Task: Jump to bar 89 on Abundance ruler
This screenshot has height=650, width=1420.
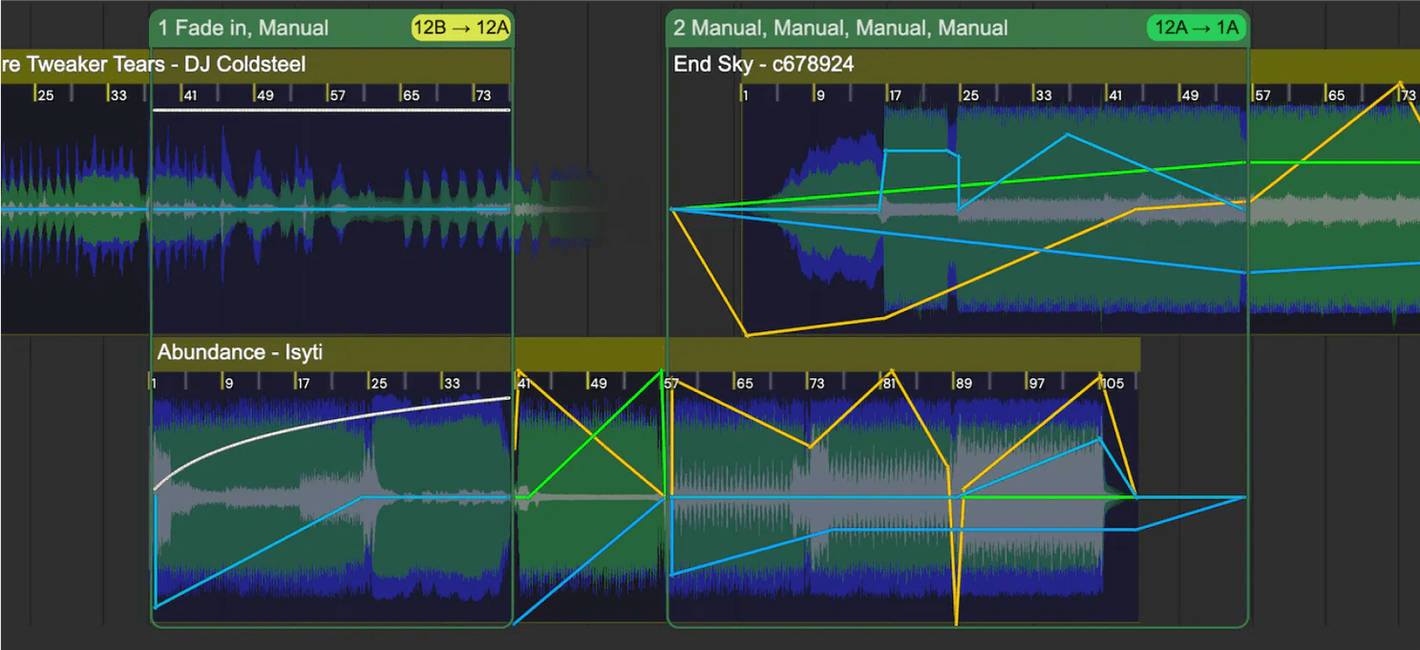Action: pyautogui.click(x=963, y=384)
